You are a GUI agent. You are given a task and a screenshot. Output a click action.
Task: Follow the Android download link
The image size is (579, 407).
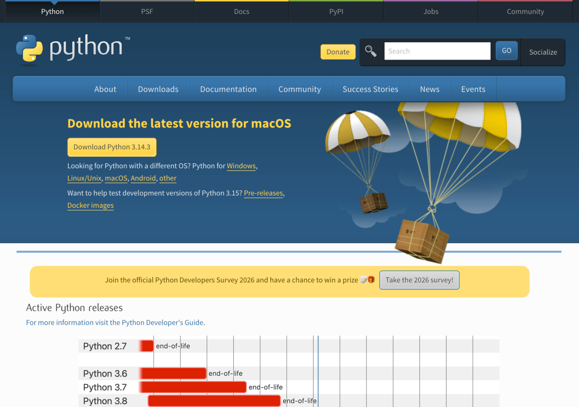click(x=143, y=178)
